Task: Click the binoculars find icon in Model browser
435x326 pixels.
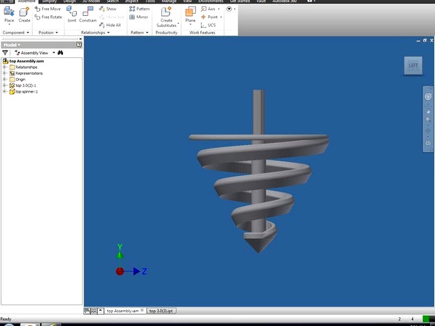Action: tap(60, 52)
